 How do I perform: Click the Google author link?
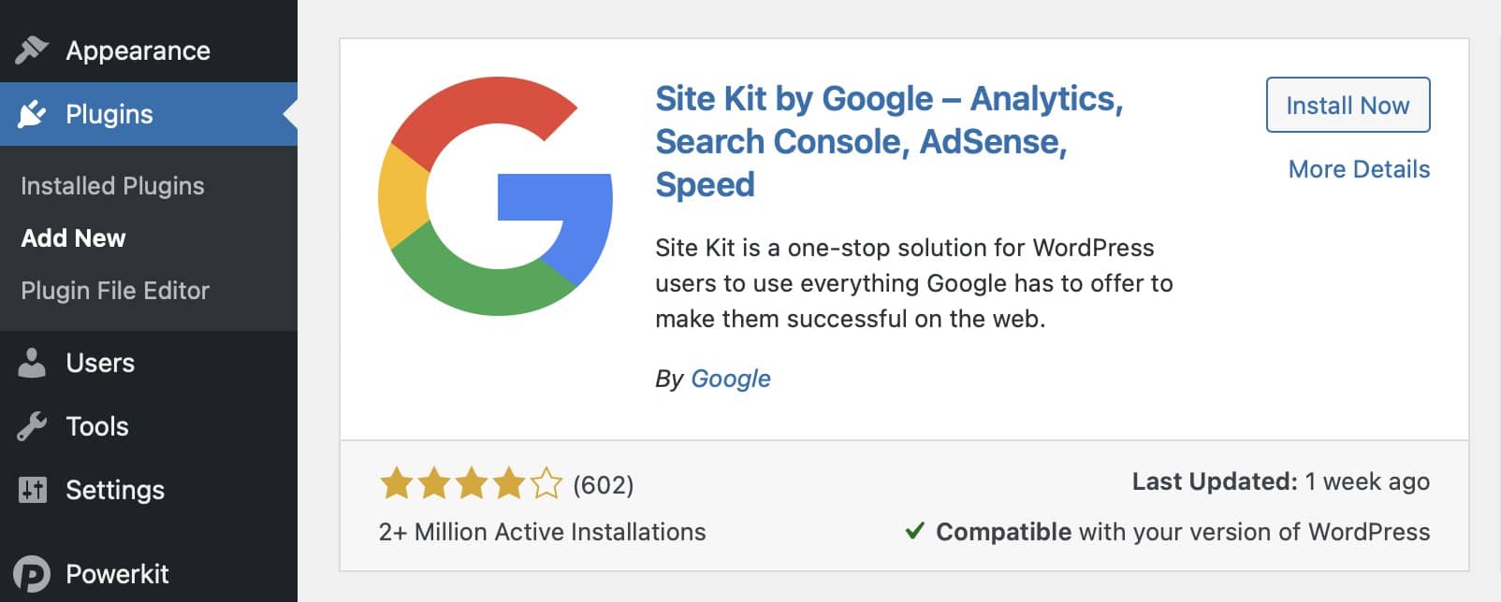click(x=730, y=379)
